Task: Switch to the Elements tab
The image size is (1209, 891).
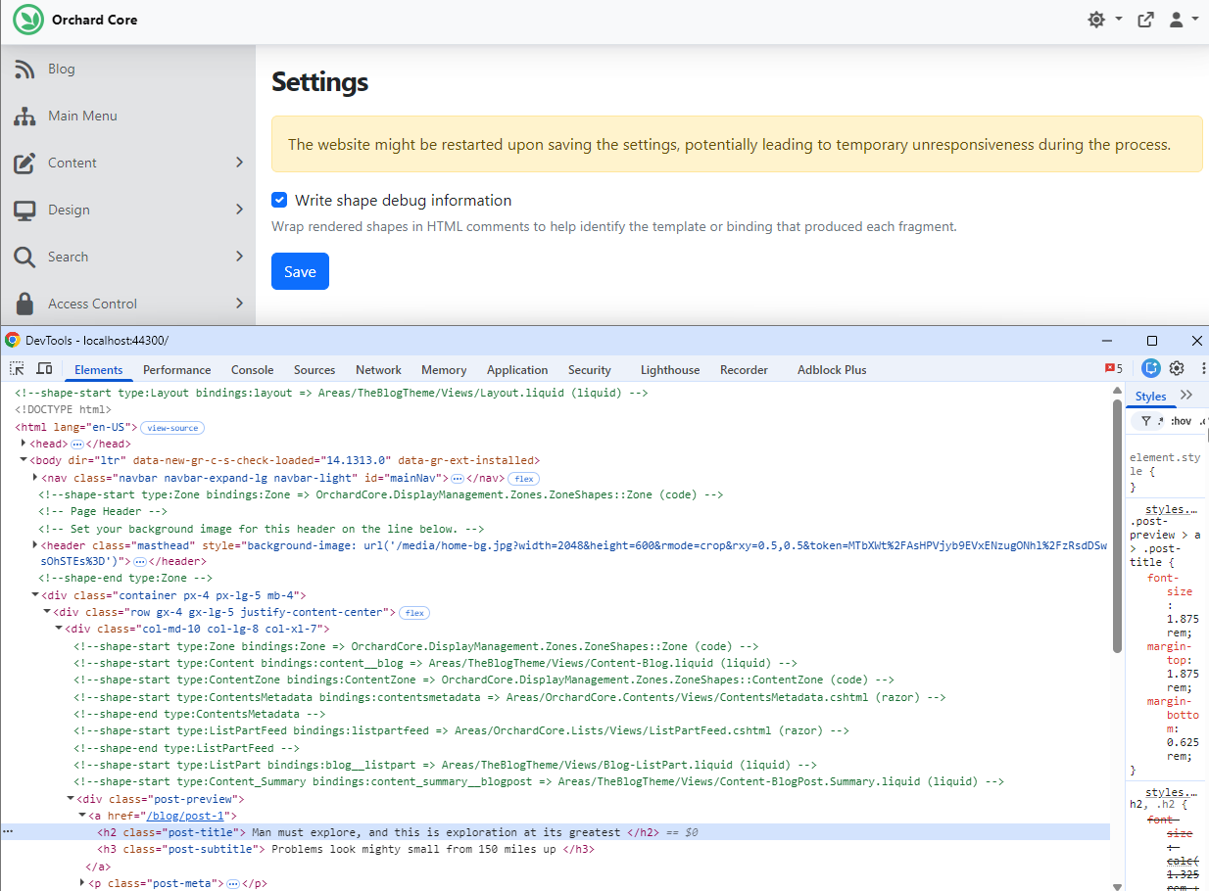Action: 99,370
